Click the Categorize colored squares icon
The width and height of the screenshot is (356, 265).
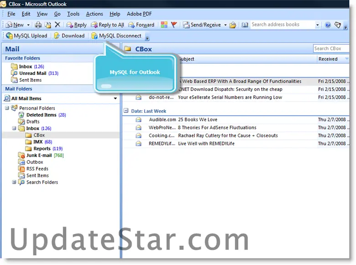click(164, 25)
